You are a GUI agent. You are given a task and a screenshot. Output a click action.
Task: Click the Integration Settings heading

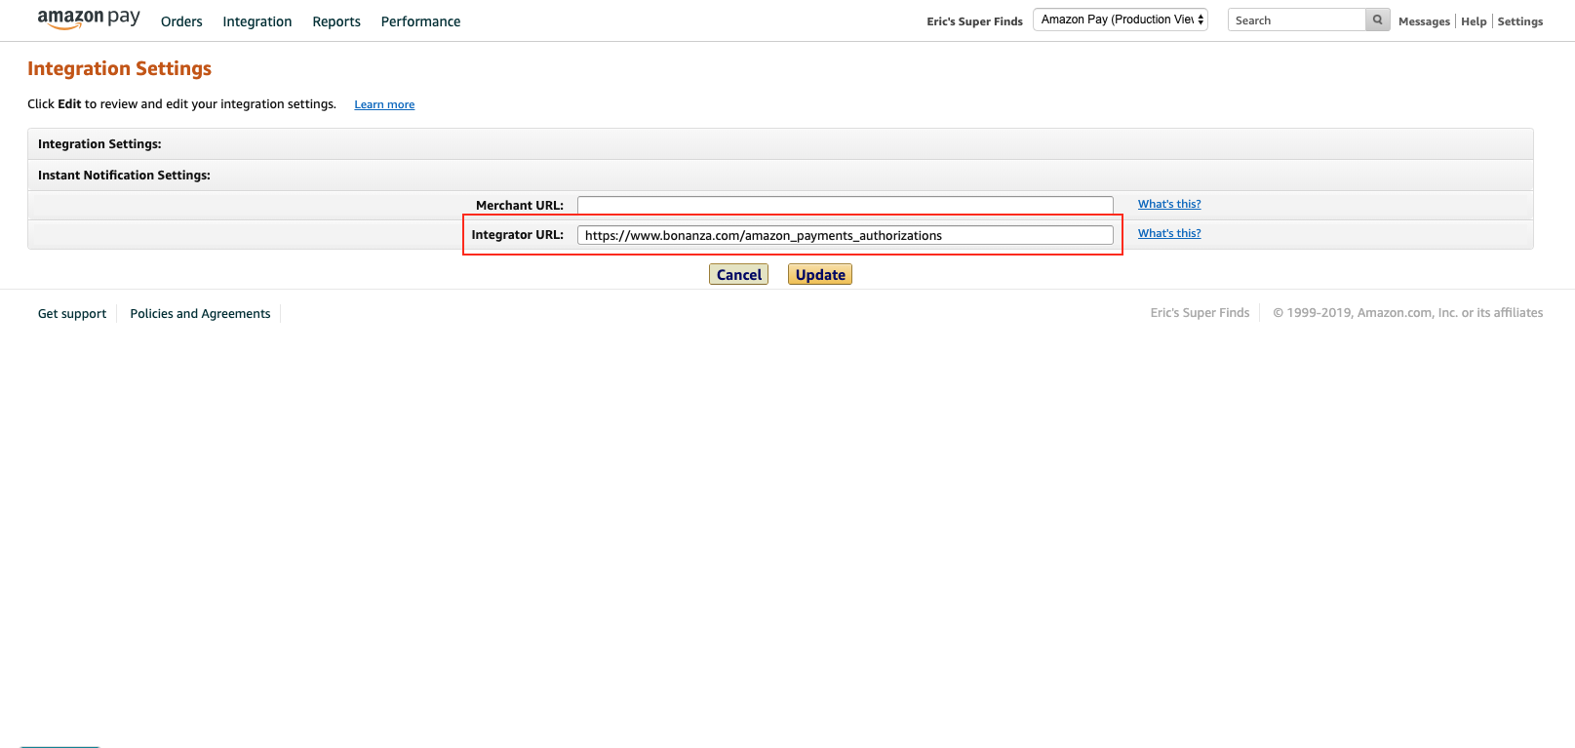point(119,68)
